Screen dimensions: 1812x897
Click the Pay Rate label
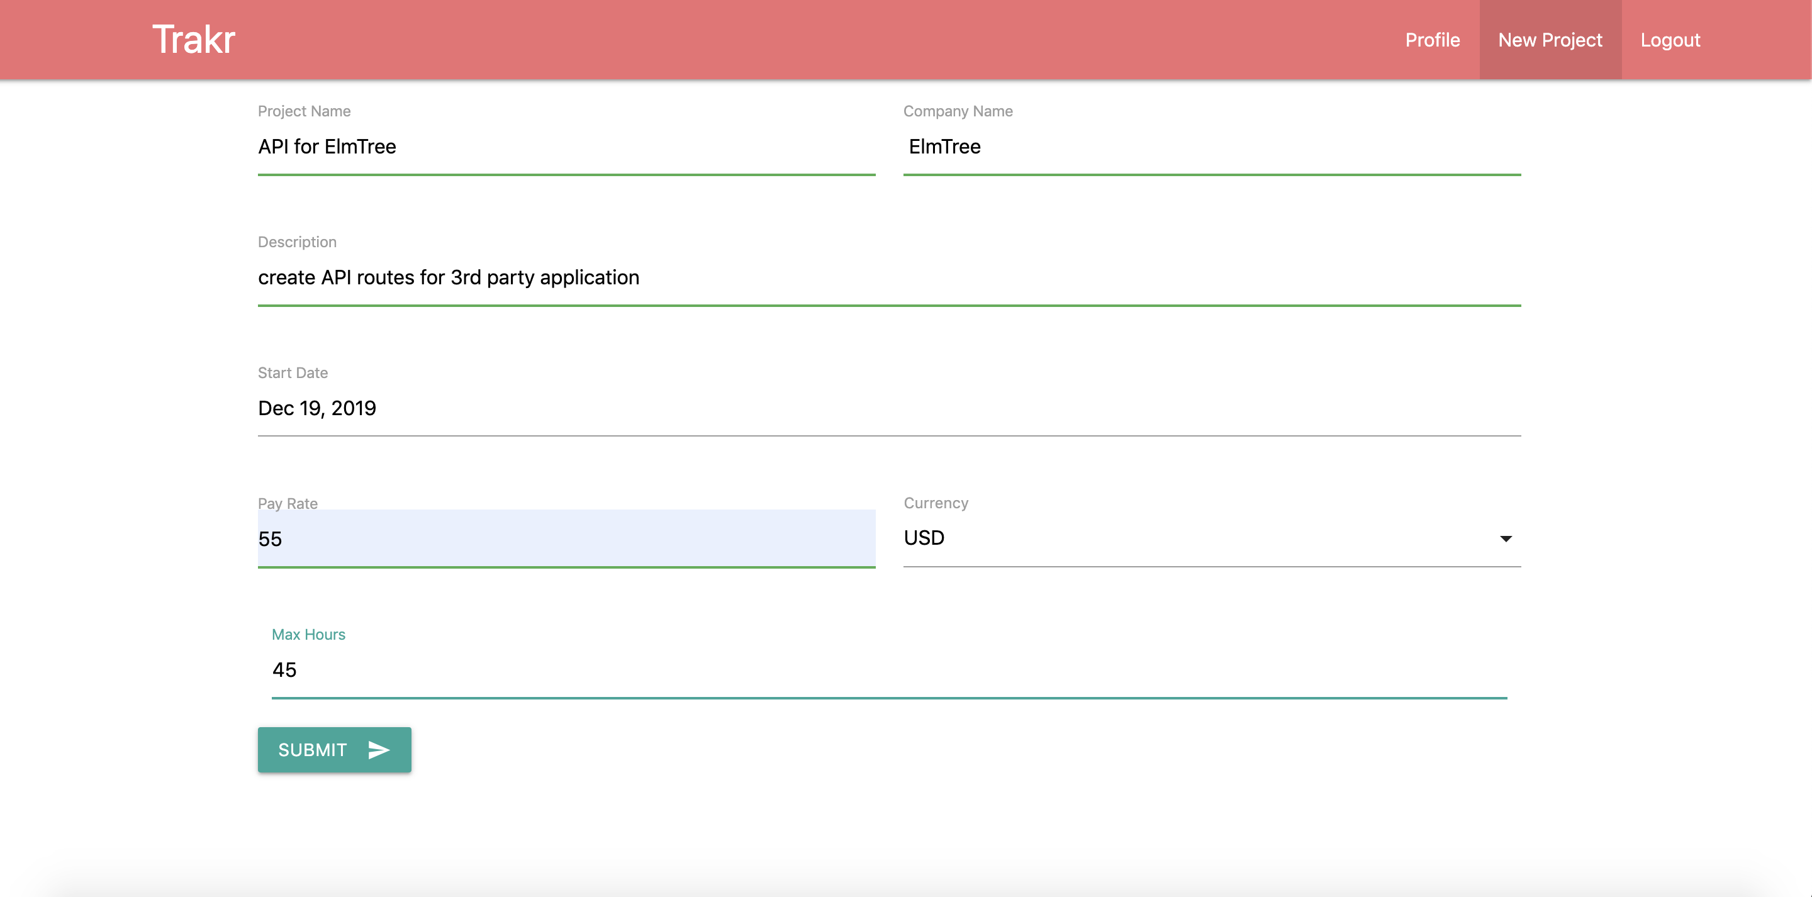tap(287, 503)
